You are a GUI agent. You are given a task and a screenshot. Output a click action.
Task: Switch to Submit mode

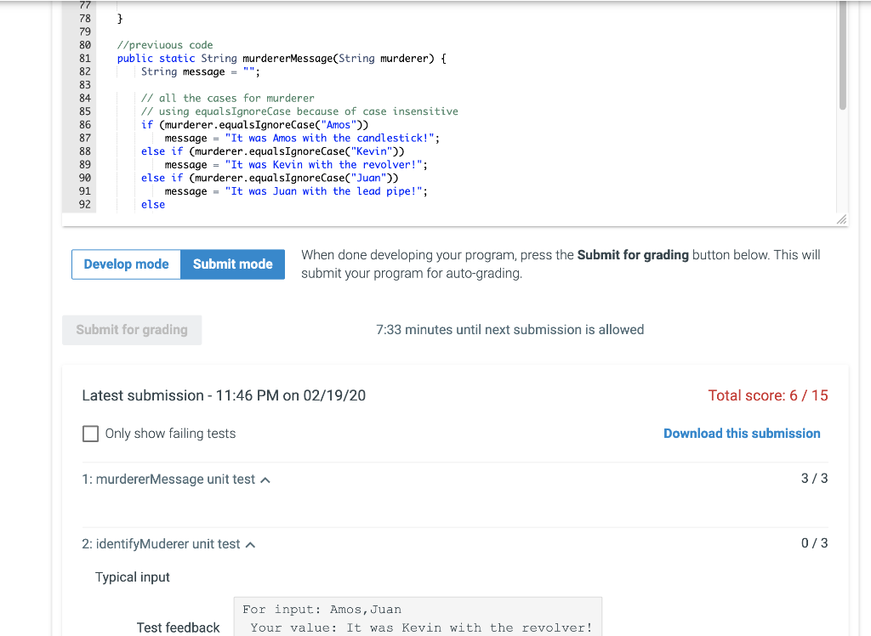point(232,264)
